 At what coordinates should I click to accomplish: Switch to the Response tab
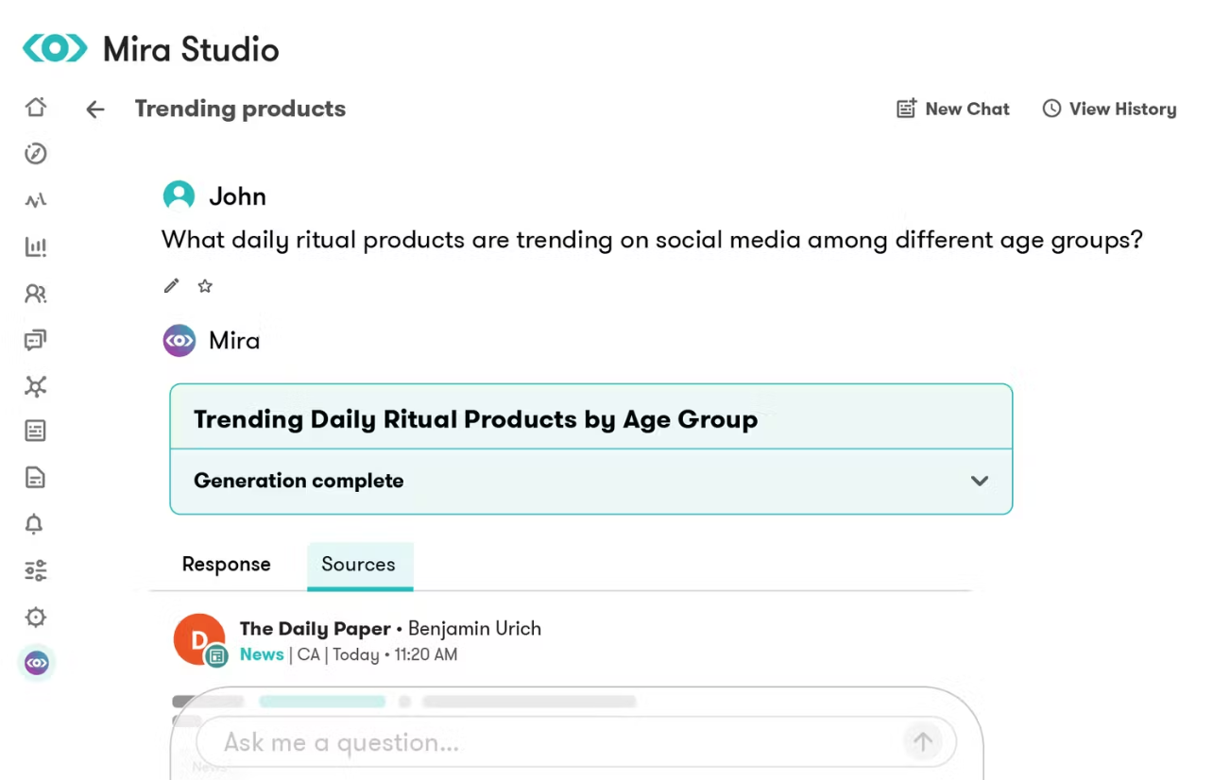point(226,565)
